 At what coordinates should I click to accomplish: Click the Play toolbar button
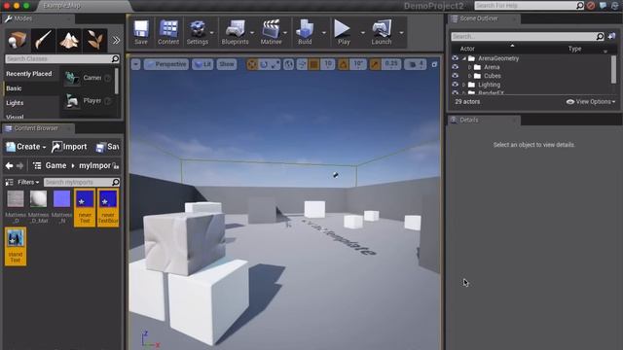coord(343,32)
